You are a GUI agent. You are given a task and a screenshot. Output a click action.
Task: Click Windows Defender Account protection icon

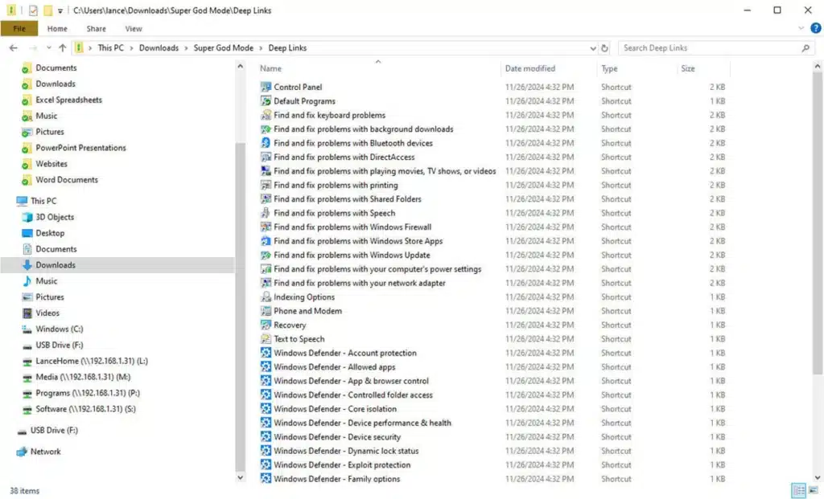[266, 353]
